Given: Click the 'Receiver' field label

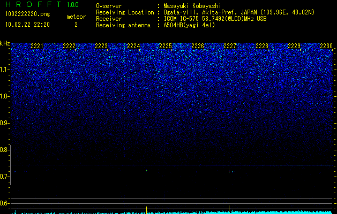Looking at the screenshot, I should 109,19.
